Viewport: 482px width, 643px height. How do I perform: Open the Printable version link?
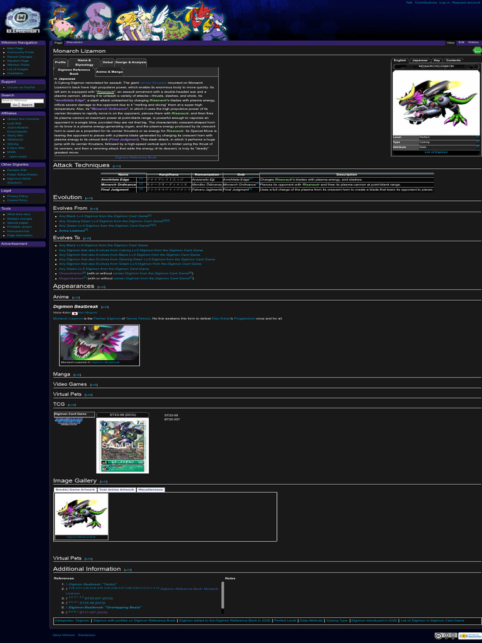tap(19, 227)
